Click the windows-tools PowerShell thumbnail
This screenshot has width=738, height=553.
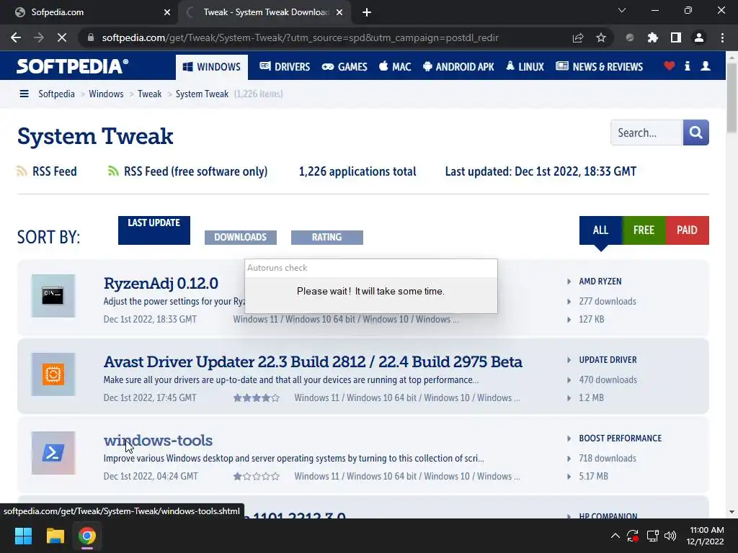pyautogui.click(x=53, y=453)
